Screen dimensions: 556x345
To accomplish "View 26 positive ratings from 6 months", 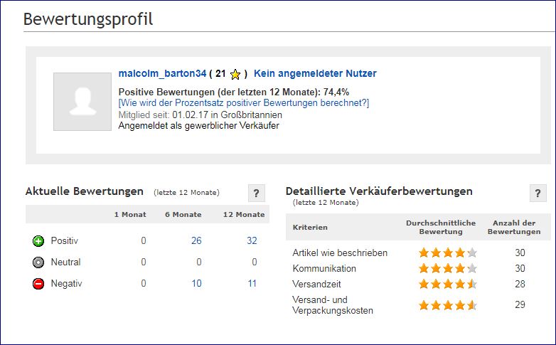I will tap(196, 240).
